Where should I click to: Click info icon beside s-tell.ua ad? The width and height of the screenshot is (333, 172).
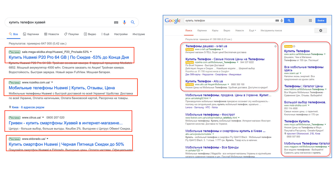[276, 46]
